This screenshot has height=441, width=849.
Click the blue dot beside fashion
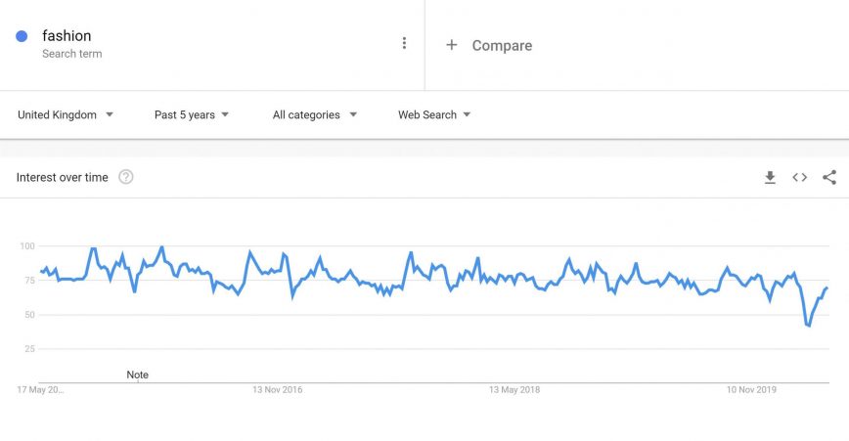point(22,36)
